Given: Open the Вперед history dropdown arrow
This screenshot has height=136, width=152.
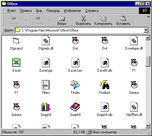Looking at the screenshot, I should tap(50, 21).
